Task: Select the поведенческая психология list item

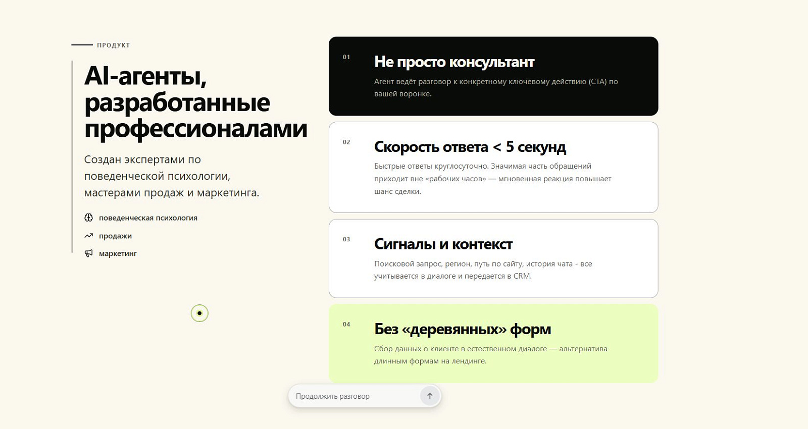Action: (x=141, y=218)
